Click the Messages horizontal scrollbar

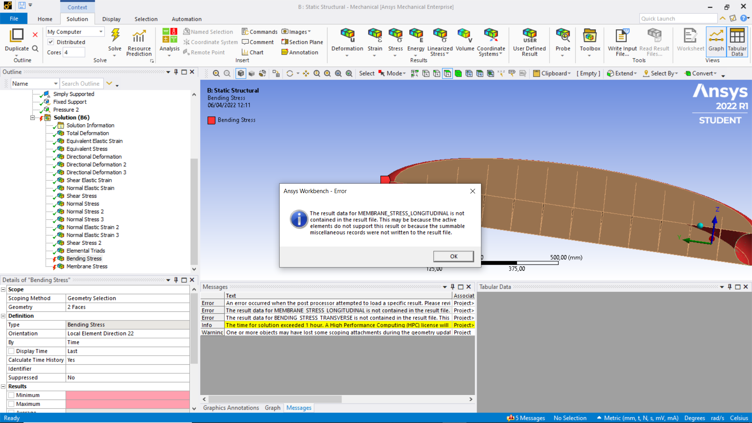pyautogui.click(x=275, y=399)
